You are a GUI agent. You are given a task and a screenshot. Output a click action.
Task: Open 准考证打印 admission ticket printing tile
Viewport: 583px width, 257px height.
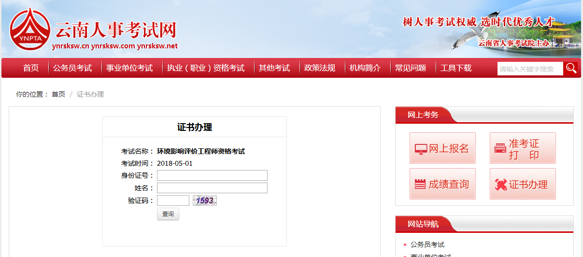pyautogui.click(x=523, y=148)
